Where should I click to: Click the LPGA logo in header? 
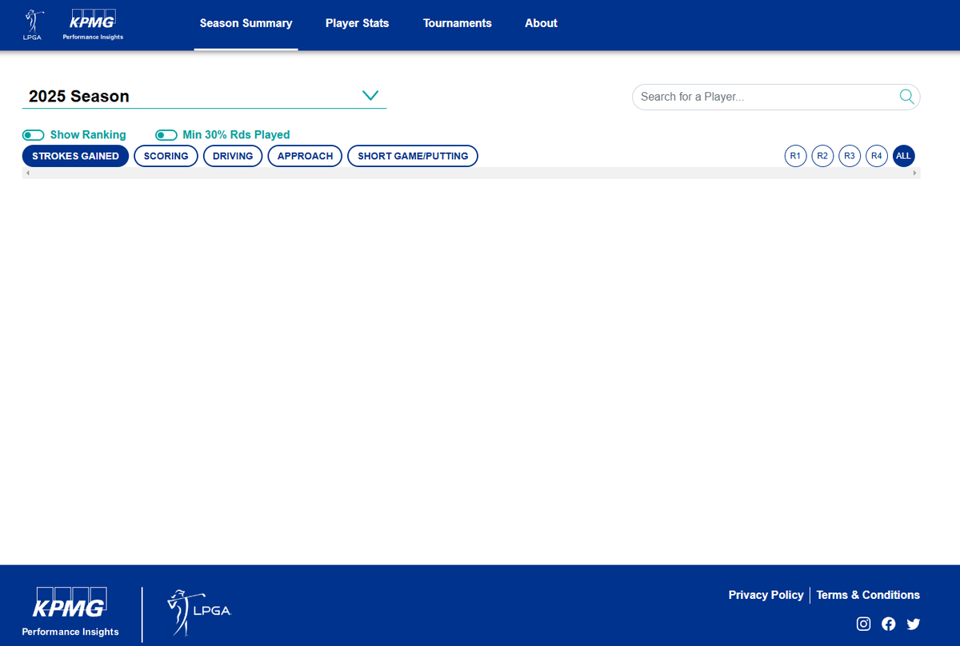pyautogui.click(x=34, y=25)
